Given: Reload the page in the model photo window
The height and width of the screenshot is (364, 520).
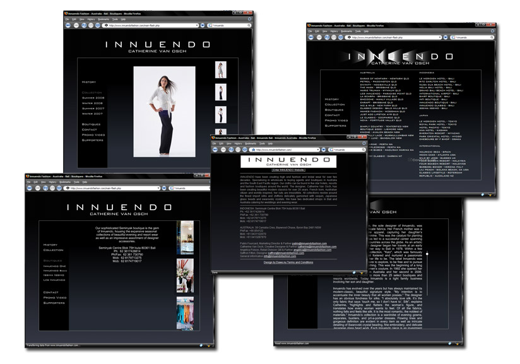Looking at the screenshot, I should 84,25.
